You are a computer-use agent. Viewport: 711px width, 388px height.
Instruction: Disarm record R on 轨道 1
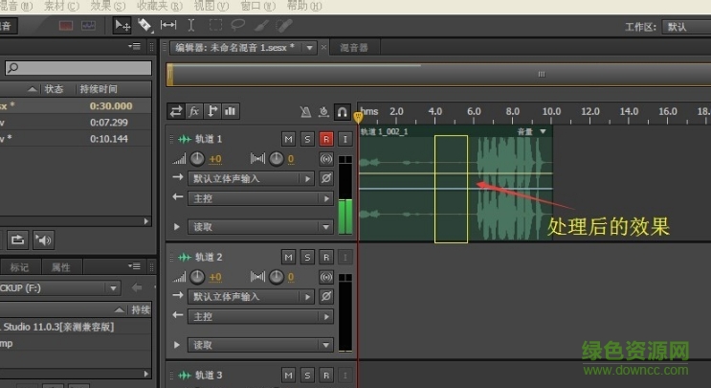[326, 139]
